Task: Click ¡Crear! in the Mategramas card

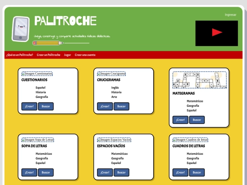Action: (180, 120)
